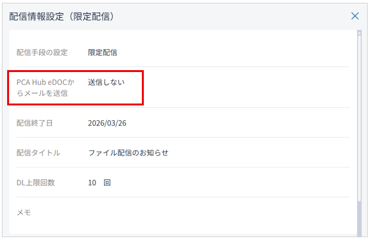Image resolution: width=370 pixels, height=239 pixels.
Task: Click the 配信タイトル label
Action: pos(38,153)
